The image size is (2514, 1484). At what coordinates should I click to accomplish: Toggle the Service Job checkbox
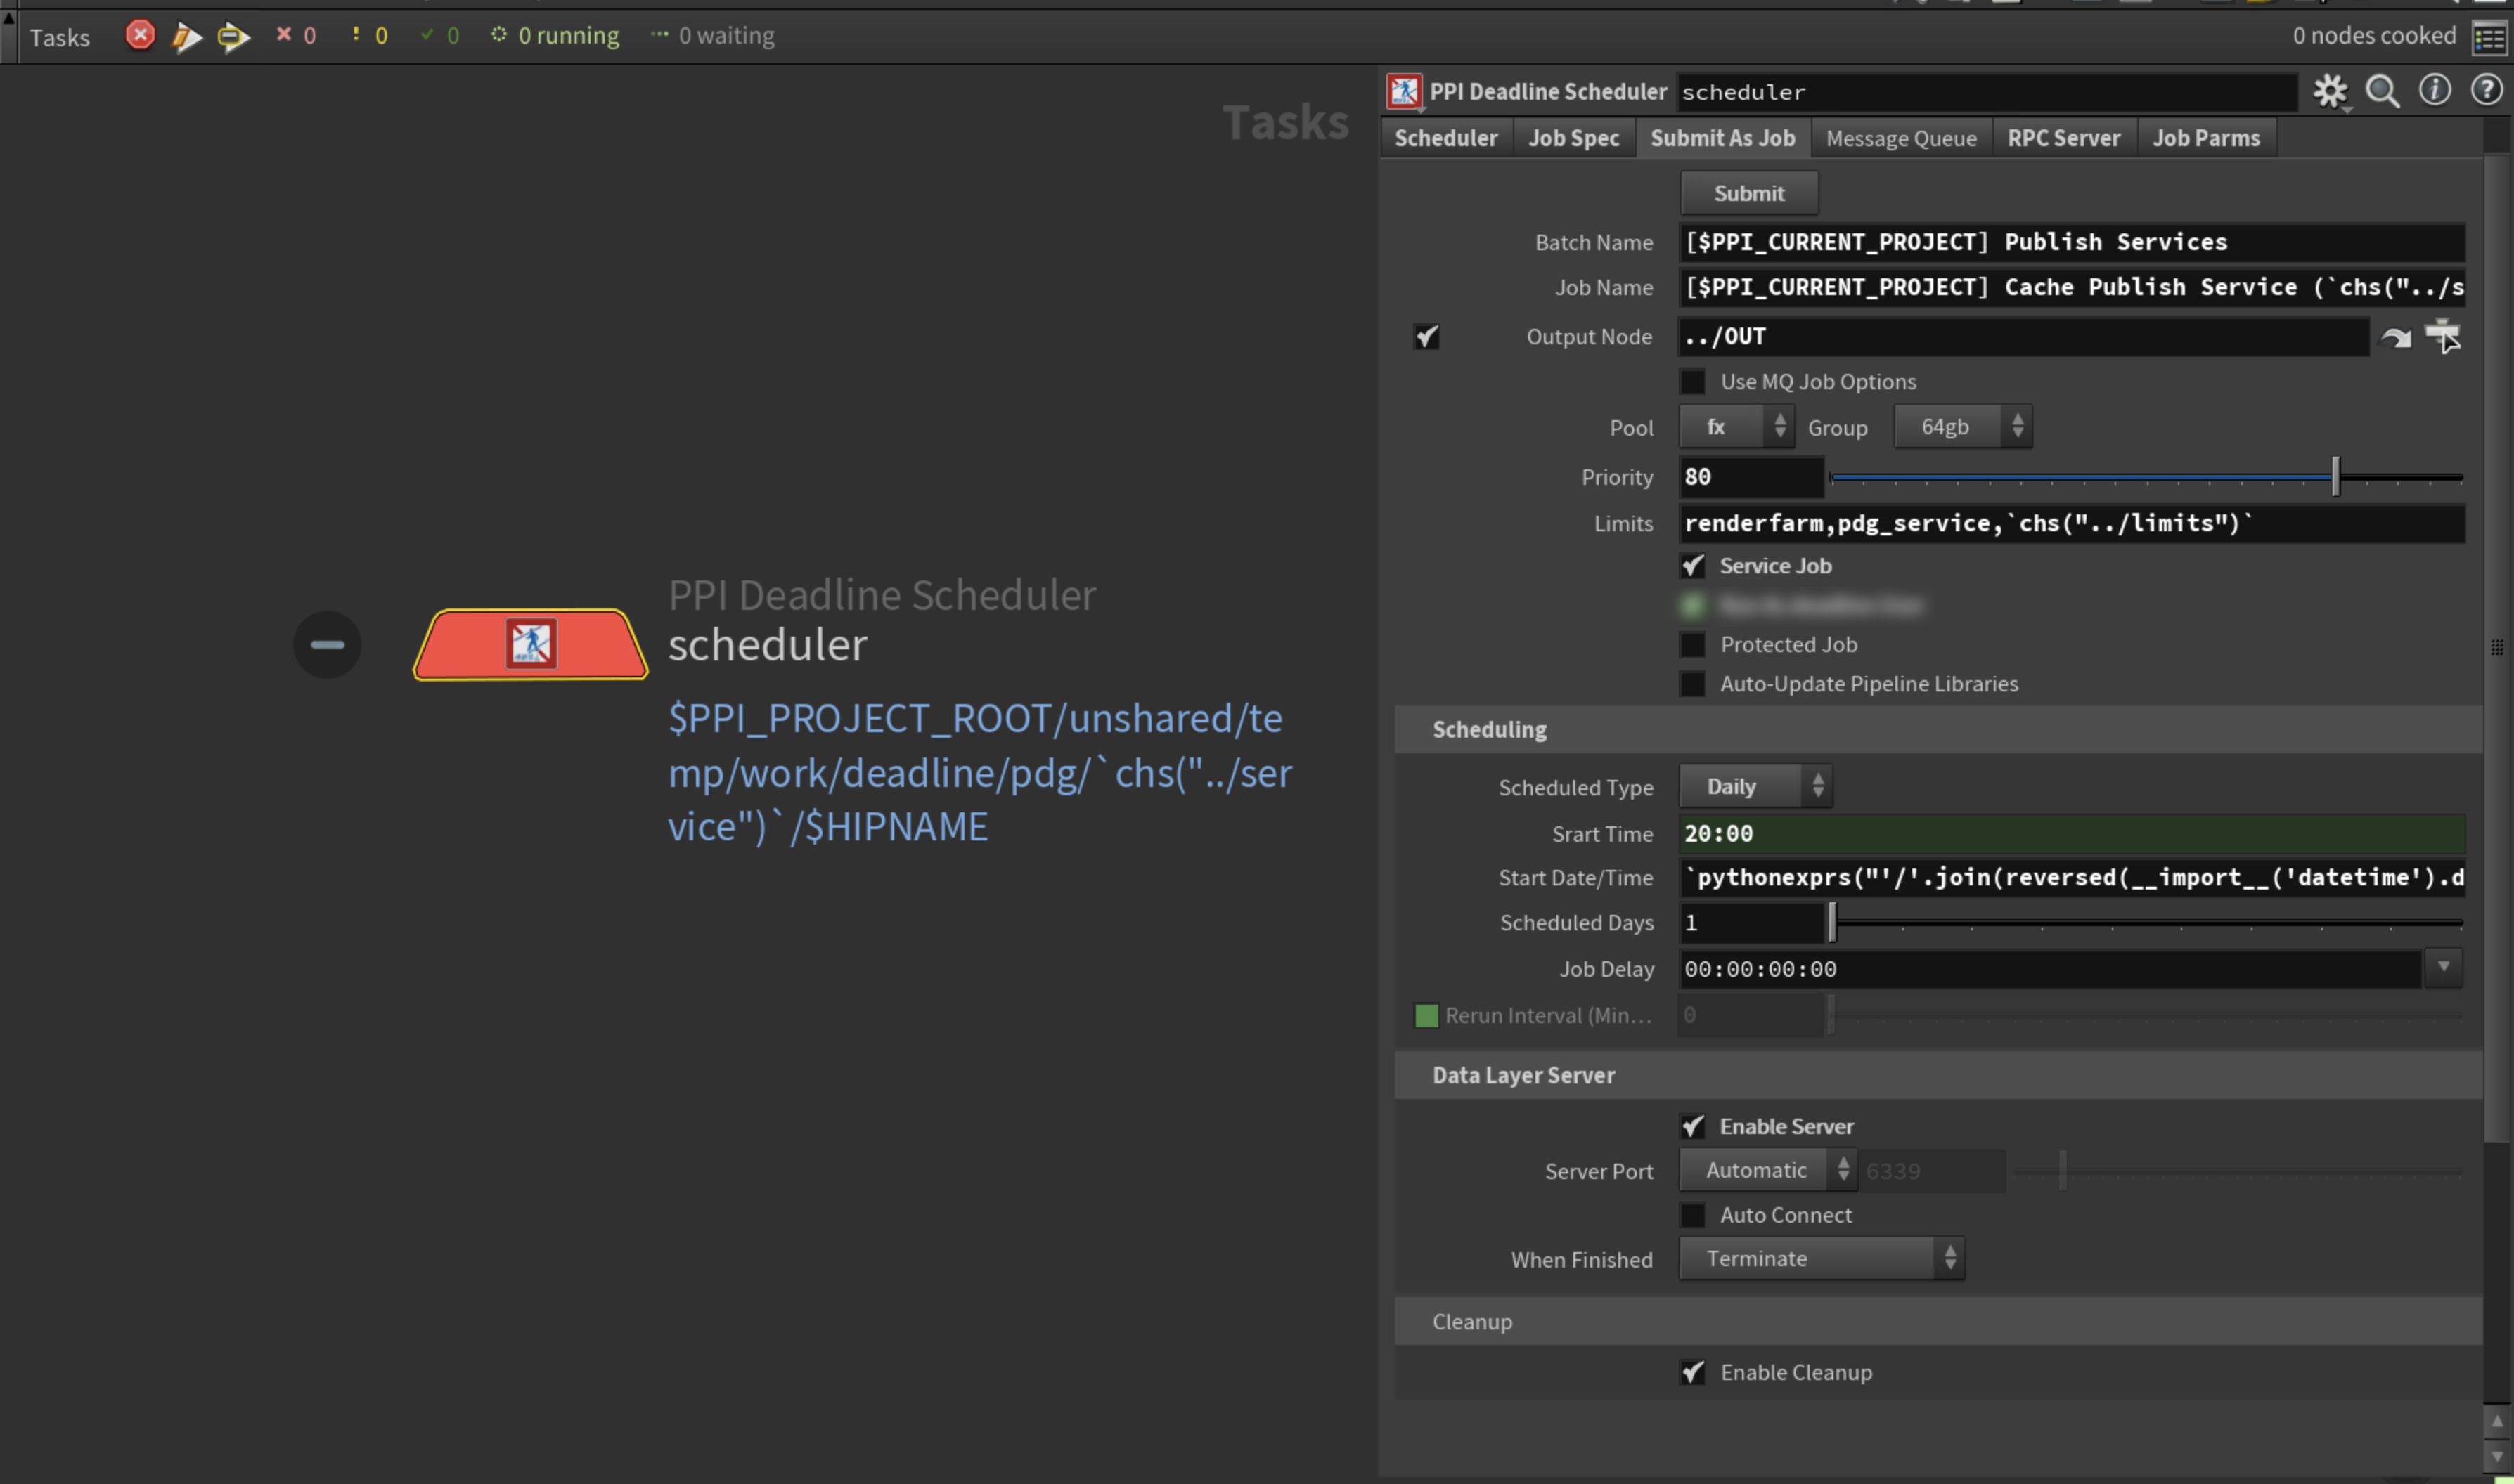point(1693,566)
